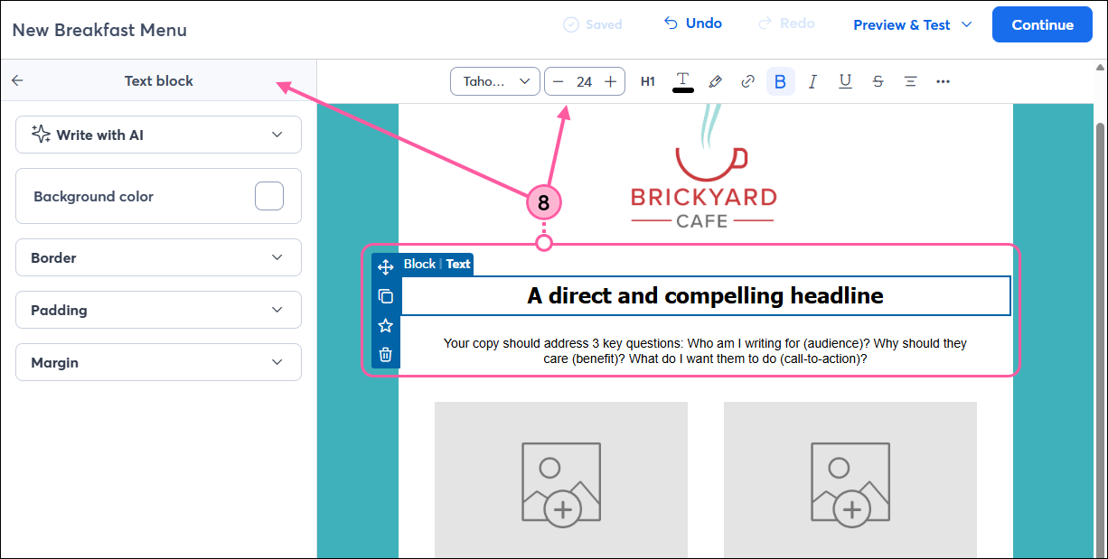
Task: Open the Tahoma font family dropdown
Action: click(494, 81)
